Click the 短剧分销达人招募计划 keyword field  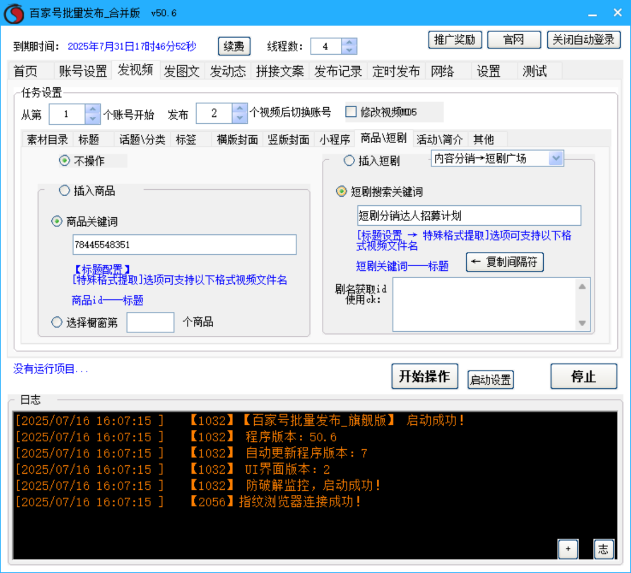[x=469, y=216]
